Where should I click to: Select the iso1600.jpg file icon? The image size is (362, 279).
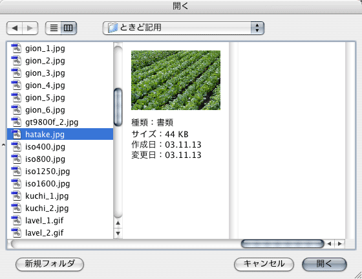point(16,184)
